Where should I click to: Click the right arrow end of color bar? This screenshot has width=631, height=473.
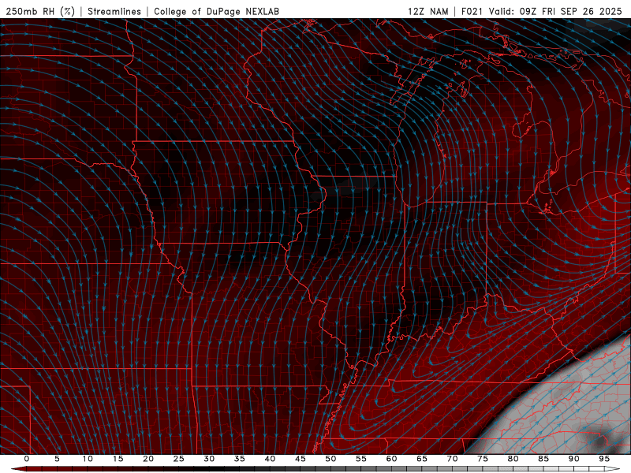click(x=613, y=469)
